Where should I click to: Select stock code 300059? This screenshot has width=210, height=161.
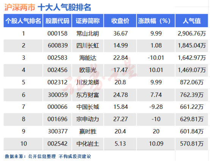tap(58, 95)
